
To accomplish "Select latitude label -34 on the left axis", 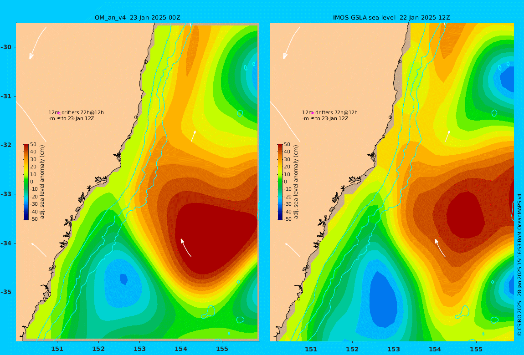I will tap(6, 243).
